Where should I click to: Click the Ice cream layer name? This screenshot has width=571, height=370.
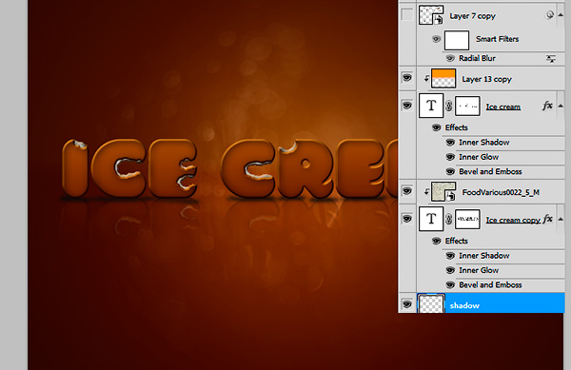[x=502, y=107]
